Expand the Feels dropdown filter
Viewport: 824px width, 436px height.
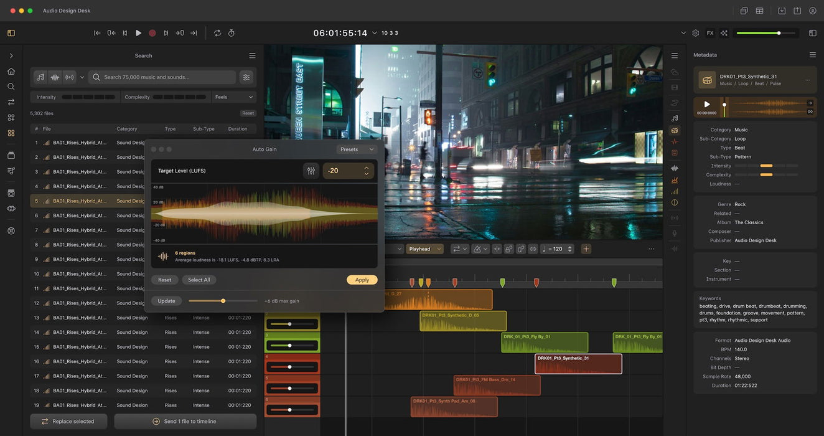click(x=234, y=97)
